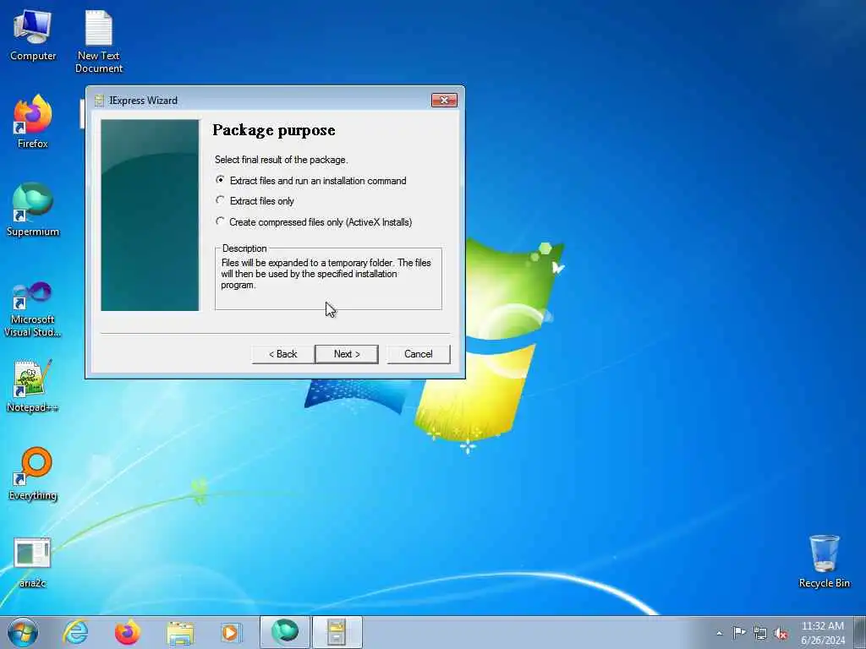Open Windows Explorer from the taskbar

[180, 632]
